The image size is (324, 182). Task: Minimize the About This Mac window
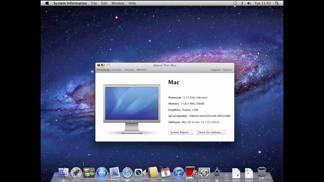tap(104, 65)
